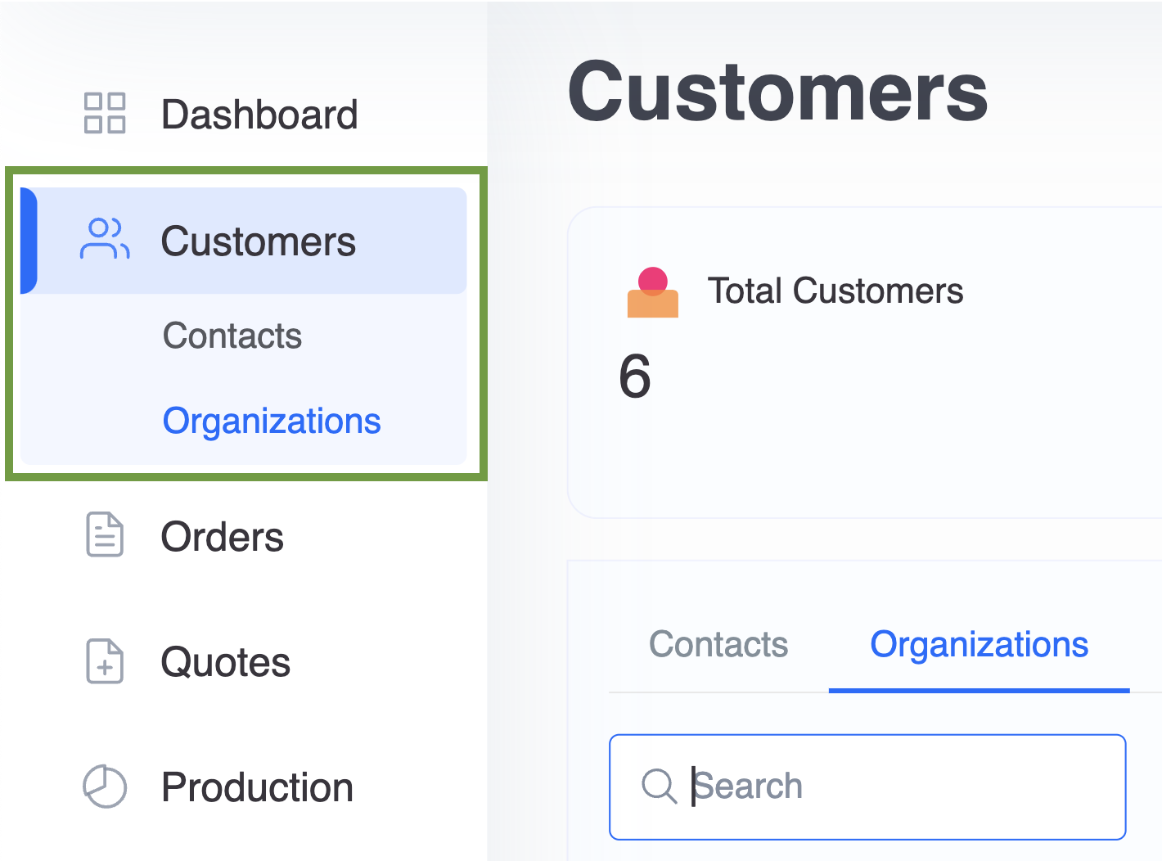This screenshot has width=1162, height=861.
Task: Focus the Search input field
Action: tap(867, 787)
